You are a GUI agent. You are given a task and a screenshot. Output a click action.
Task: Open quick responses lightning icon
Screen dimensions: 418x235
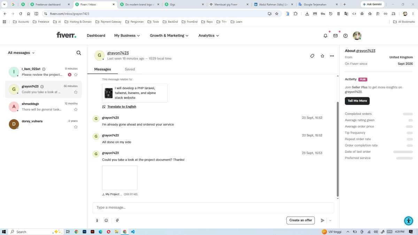point(117,220)
